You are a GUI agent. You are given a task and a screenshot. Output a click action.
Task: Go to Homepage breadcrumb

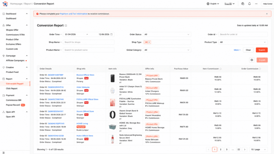[16, 4]
